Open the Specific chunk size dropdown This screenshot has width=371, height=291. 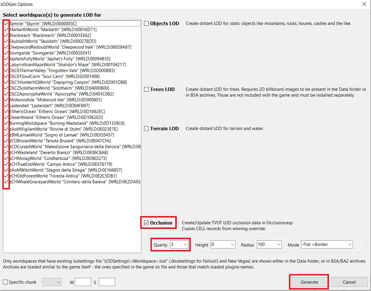click(52, 282)
